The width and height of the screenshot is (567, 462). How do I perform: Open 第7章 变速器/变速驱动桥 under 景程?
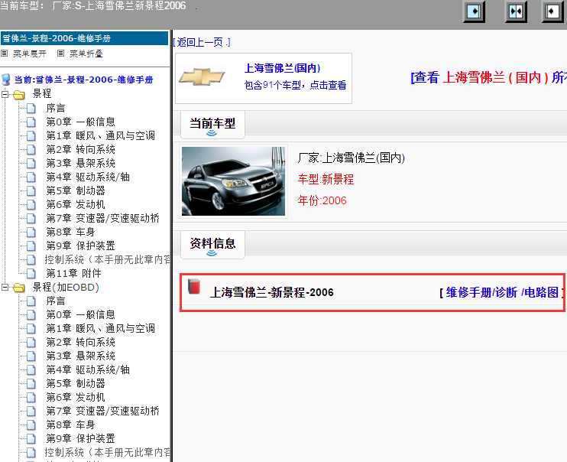pos(102,218)
